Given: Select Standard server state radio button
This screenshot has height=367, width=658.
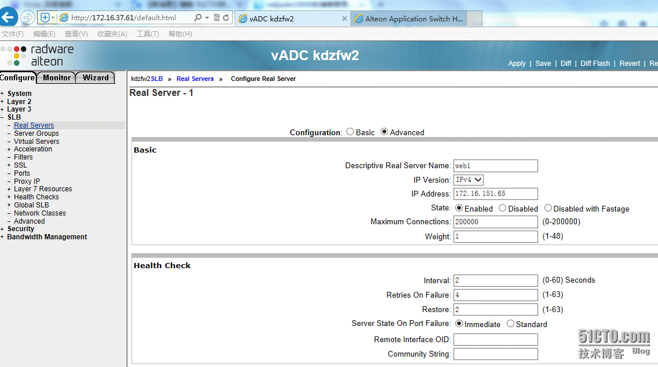Looking at the screenshot, I should click(x=510, y=324).
